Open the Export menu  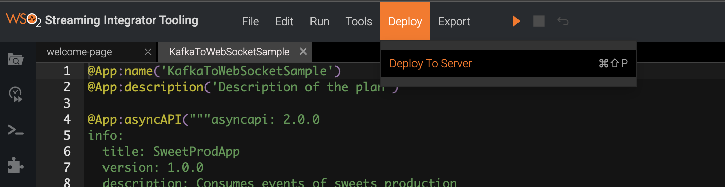pos(454,21)
